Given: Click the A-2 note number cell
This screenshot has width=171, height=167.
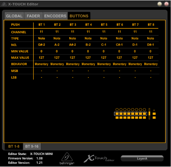Looking at the screenshot, I should [57, 45].
